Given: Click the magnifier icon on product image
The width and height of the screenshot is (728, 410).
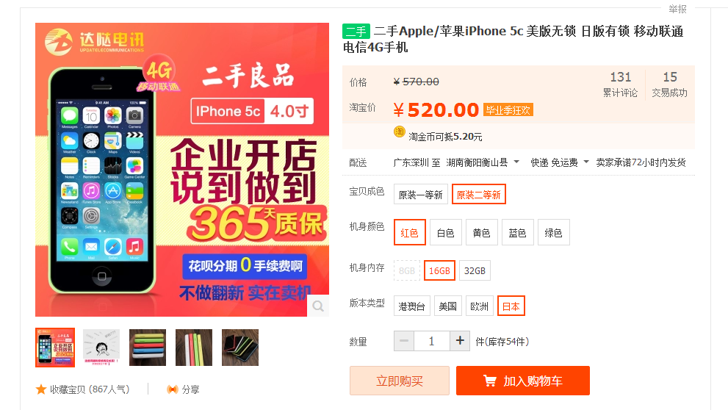Looking at the screenshot, I should 318,306.
